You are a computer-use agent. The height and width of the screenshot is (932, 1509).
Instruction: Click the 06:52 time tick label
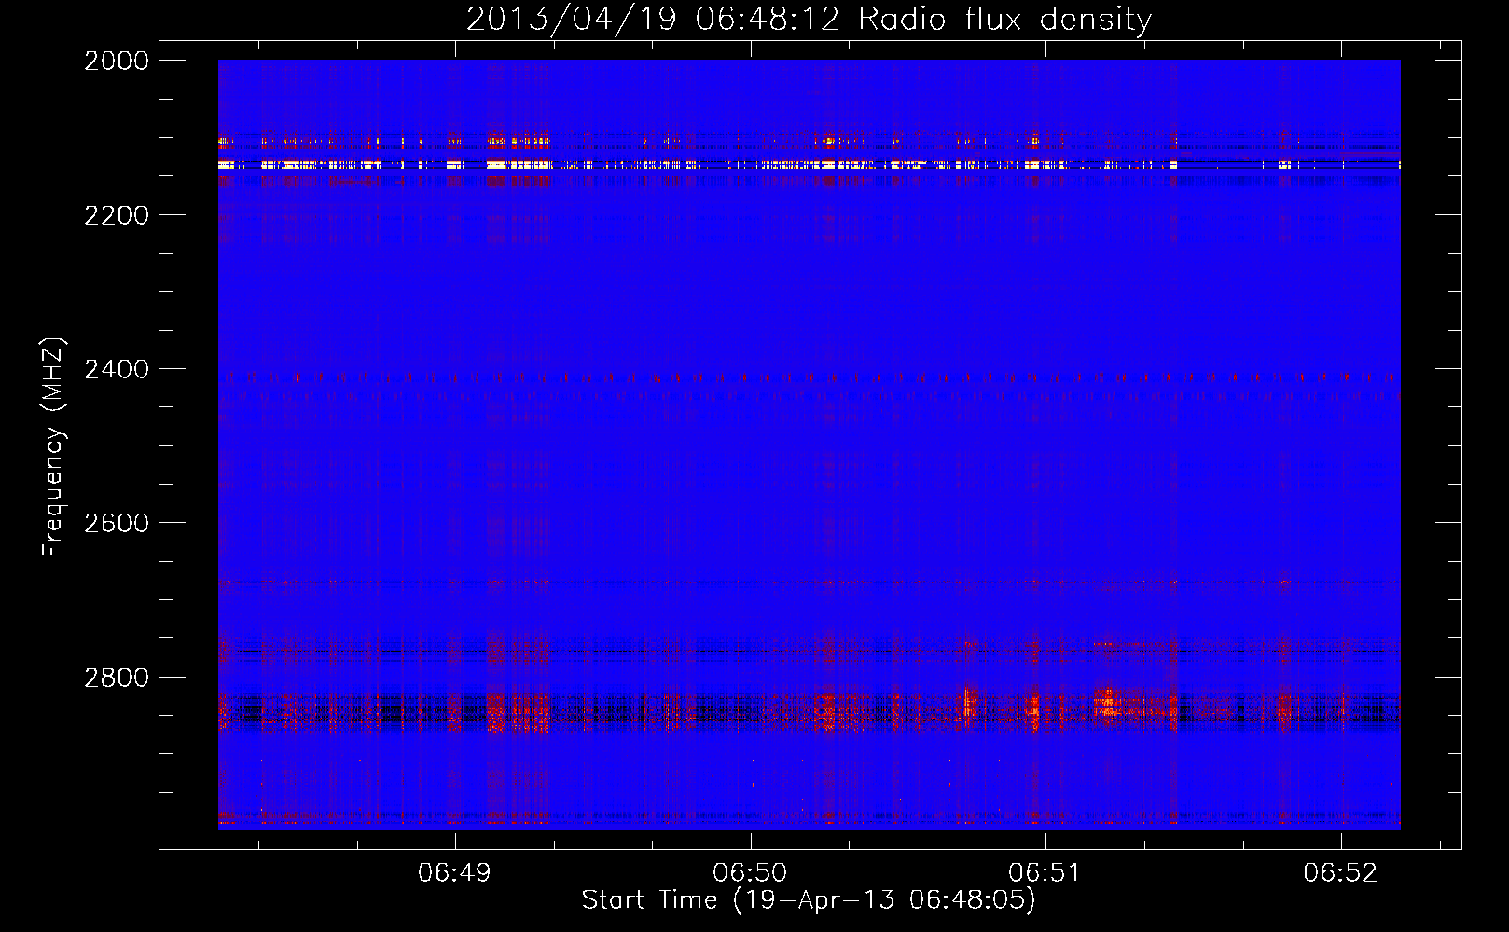pyautogui.click(x=1340, y=873)
